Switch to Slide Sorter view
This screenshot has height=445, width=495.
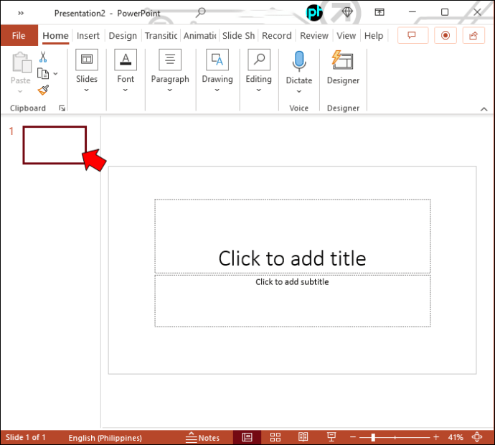coord(275,437)
